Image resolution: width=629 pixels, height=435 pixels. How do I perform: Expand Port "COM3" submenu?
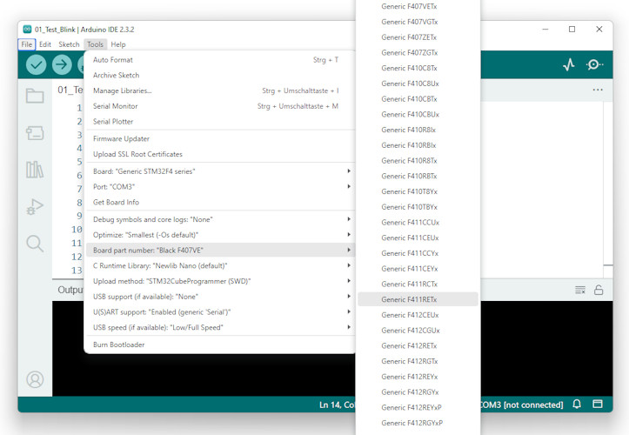[219, 187]
